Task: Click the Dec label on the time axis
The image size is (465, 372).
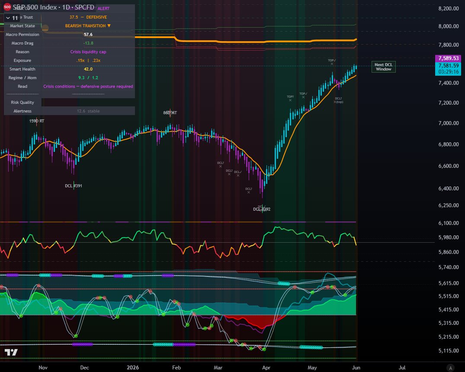Action: click(x=84, y=368)
